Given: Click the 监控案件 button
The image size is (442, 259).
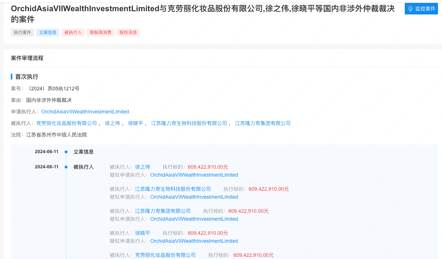Looking at the screenshot, I should tap(421, 9).
